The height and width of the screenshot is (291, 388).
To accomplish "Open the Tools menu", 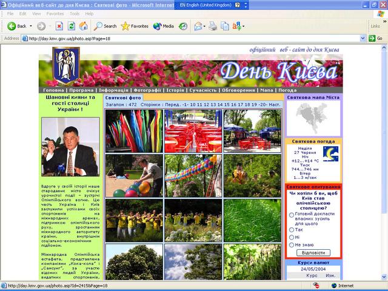I will [75, 13].
